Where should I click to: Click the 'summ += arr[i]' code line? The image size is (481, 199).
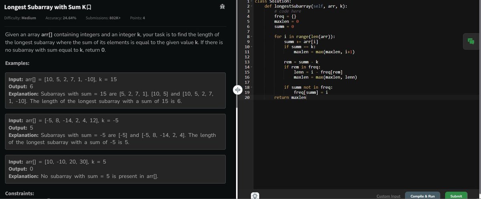click(x=301, y=42)
